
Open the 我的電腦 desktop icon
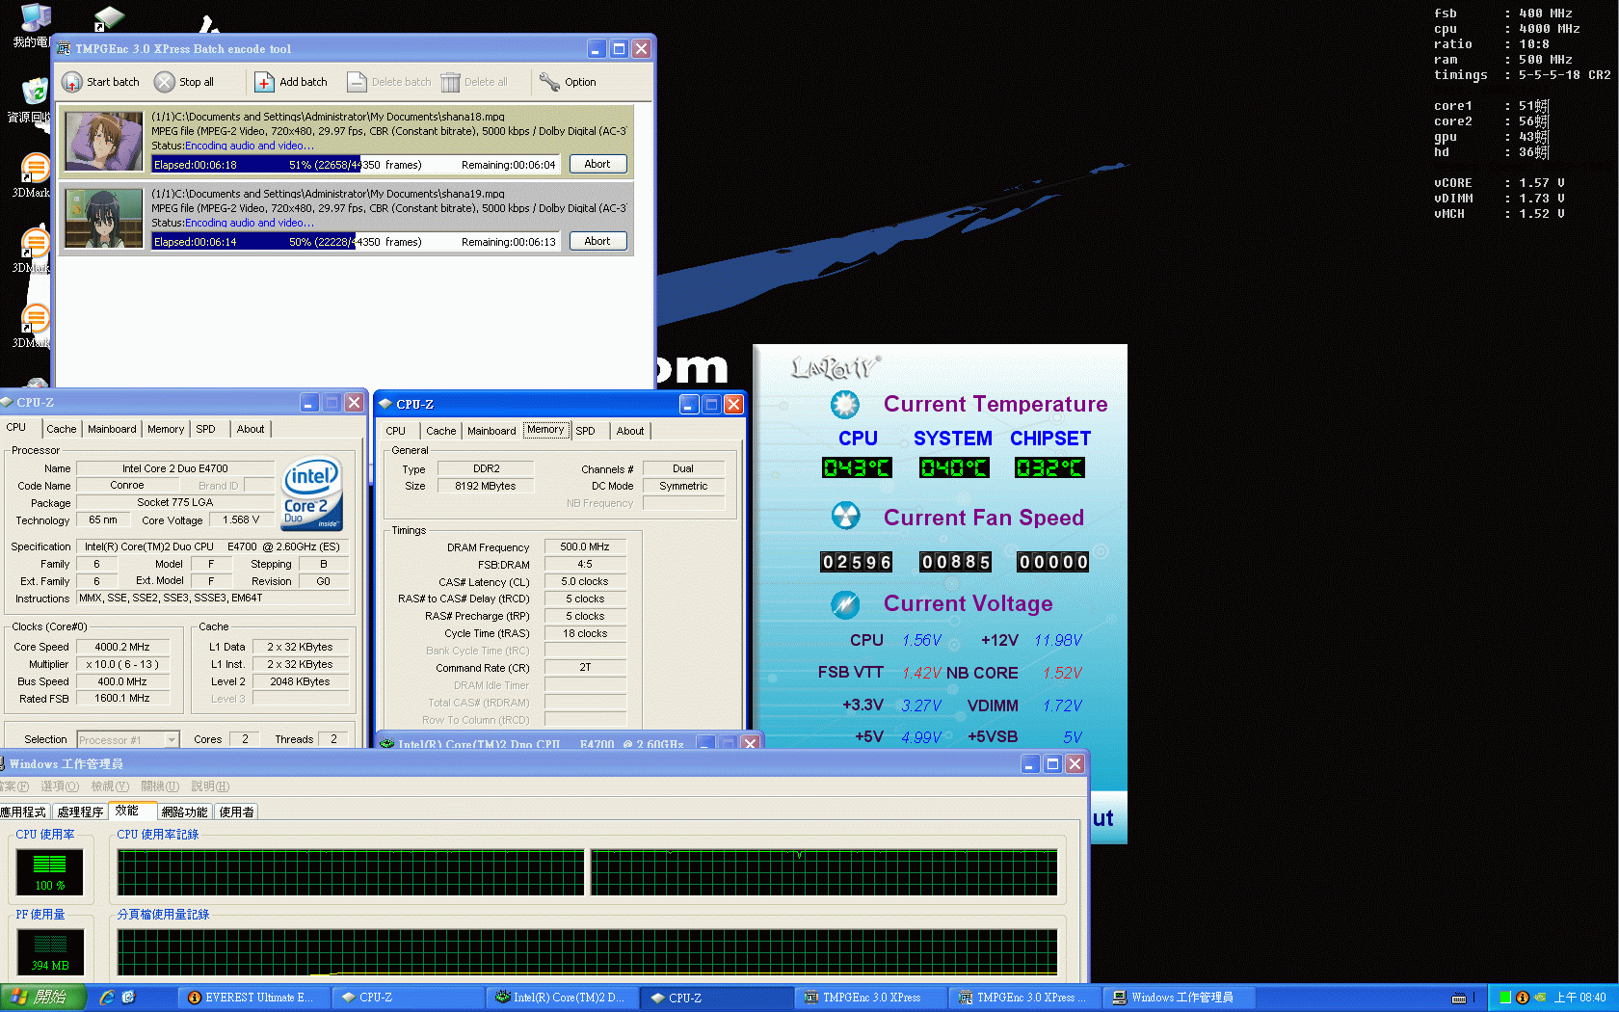(x=34, y=26)
